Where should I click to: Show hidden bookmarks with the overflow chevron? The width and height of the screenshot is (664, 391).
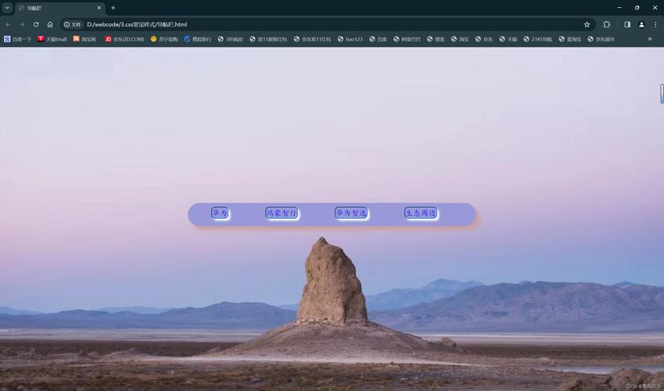tap(650, 39)
